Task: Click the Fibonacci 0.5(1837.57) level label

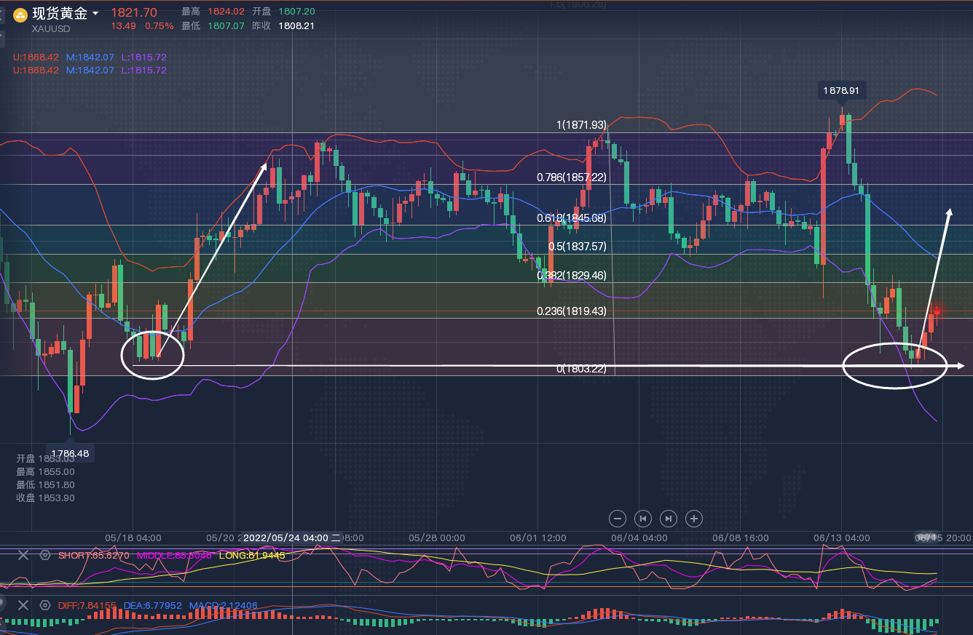Action: 578,247
